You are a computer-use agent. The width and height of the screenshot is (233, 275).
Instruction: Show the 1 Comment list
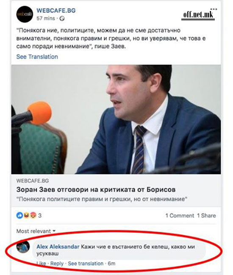pos(180,215)
